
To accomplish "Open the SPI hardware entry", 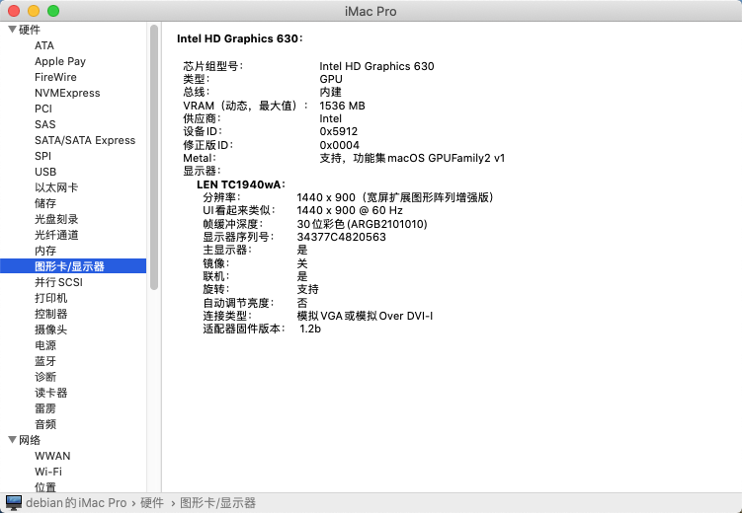I will tap(42, 156).
